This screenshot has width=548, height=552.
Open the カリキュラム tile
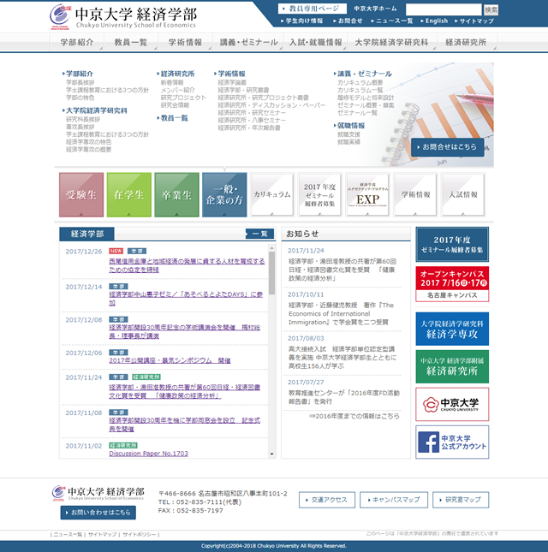pyautogui.click(x=272, y=194)
